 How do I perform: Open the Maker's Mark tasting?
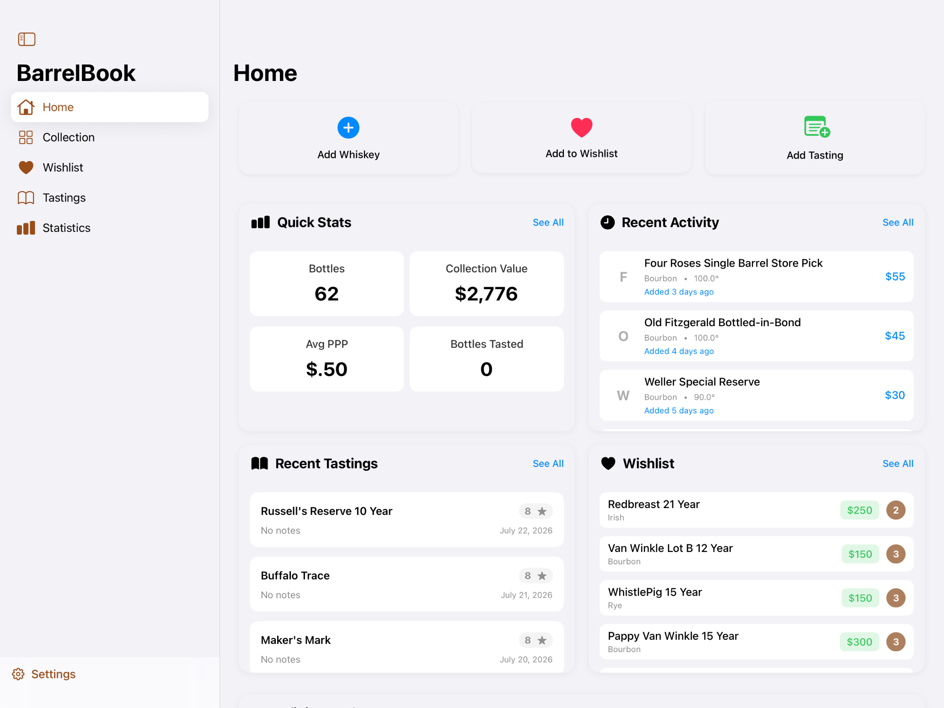pos(407,647)
